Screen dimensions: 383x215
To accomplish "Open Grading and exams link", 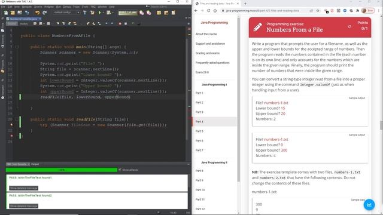I will (x=208, y=53).
